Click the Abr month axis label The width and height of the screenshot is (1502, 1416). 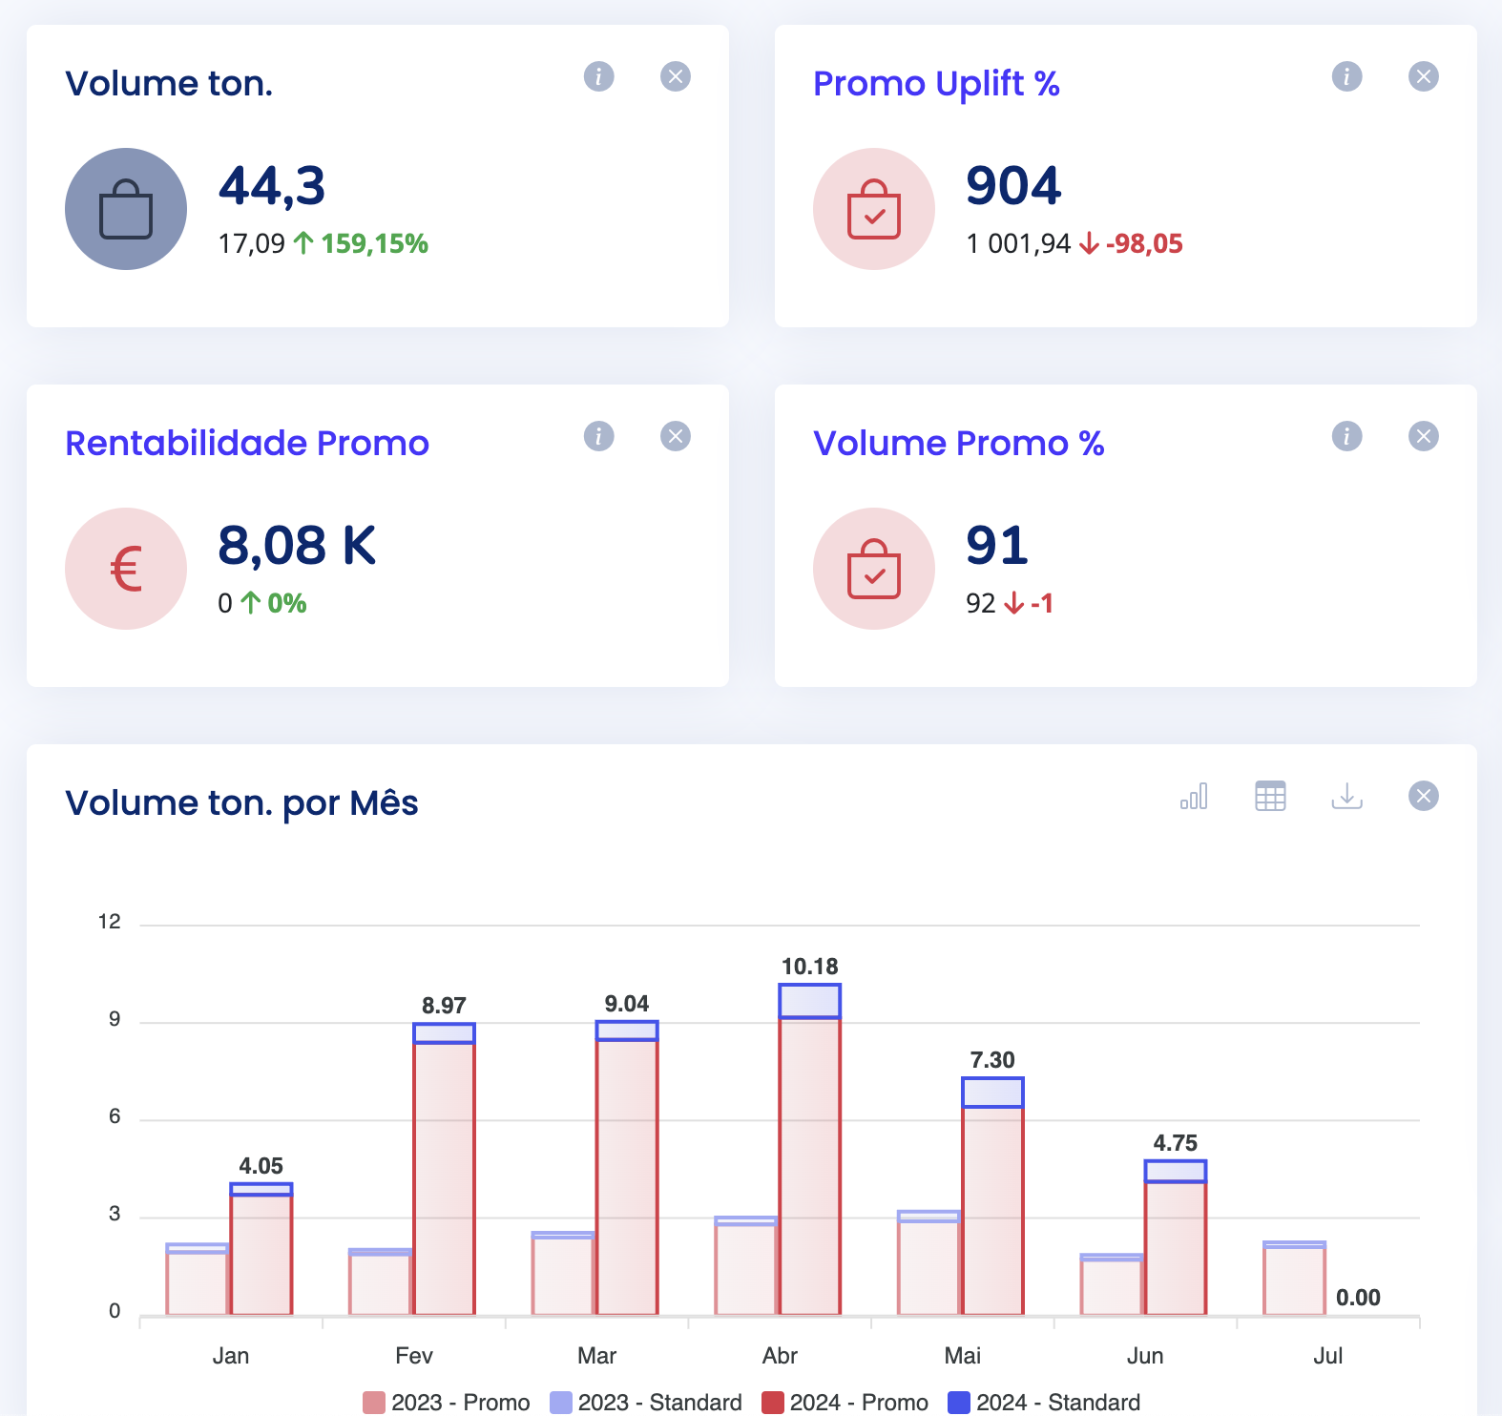coord(780,1355)
